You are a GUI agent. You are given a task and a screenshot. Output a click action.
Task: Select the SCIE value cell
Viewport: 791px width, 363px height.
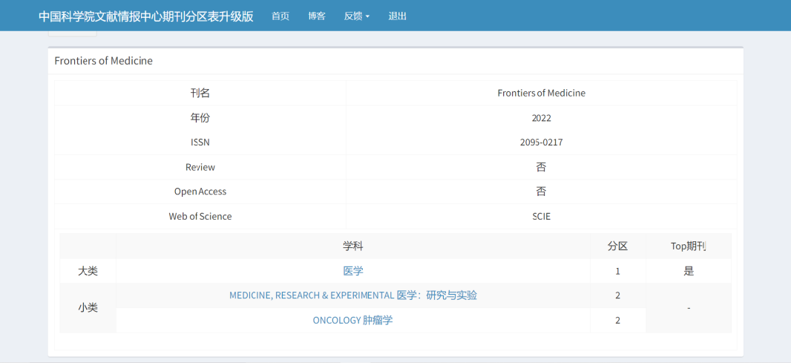pos(541,216)
